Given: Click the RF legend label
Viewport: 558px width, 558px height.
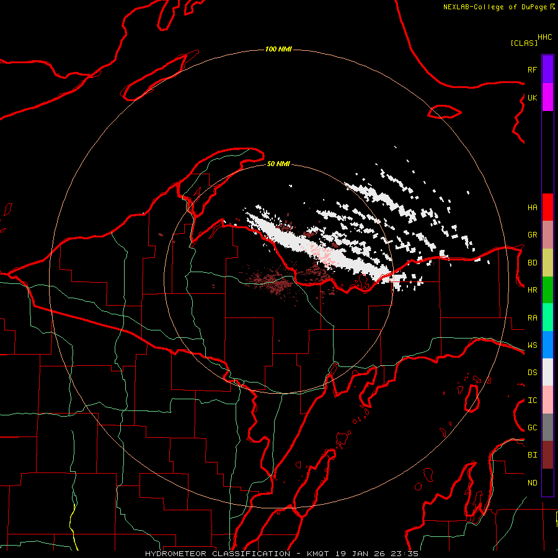Looking at the screenshot, I should (x=532, y=69).
